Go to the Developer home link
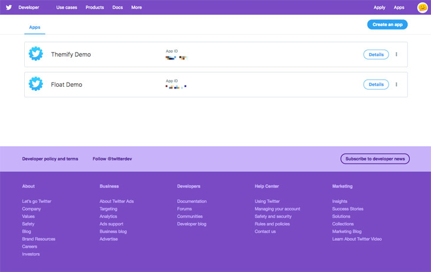The height and width of the screenshot is (272, 431). click(x=28, y=8)
